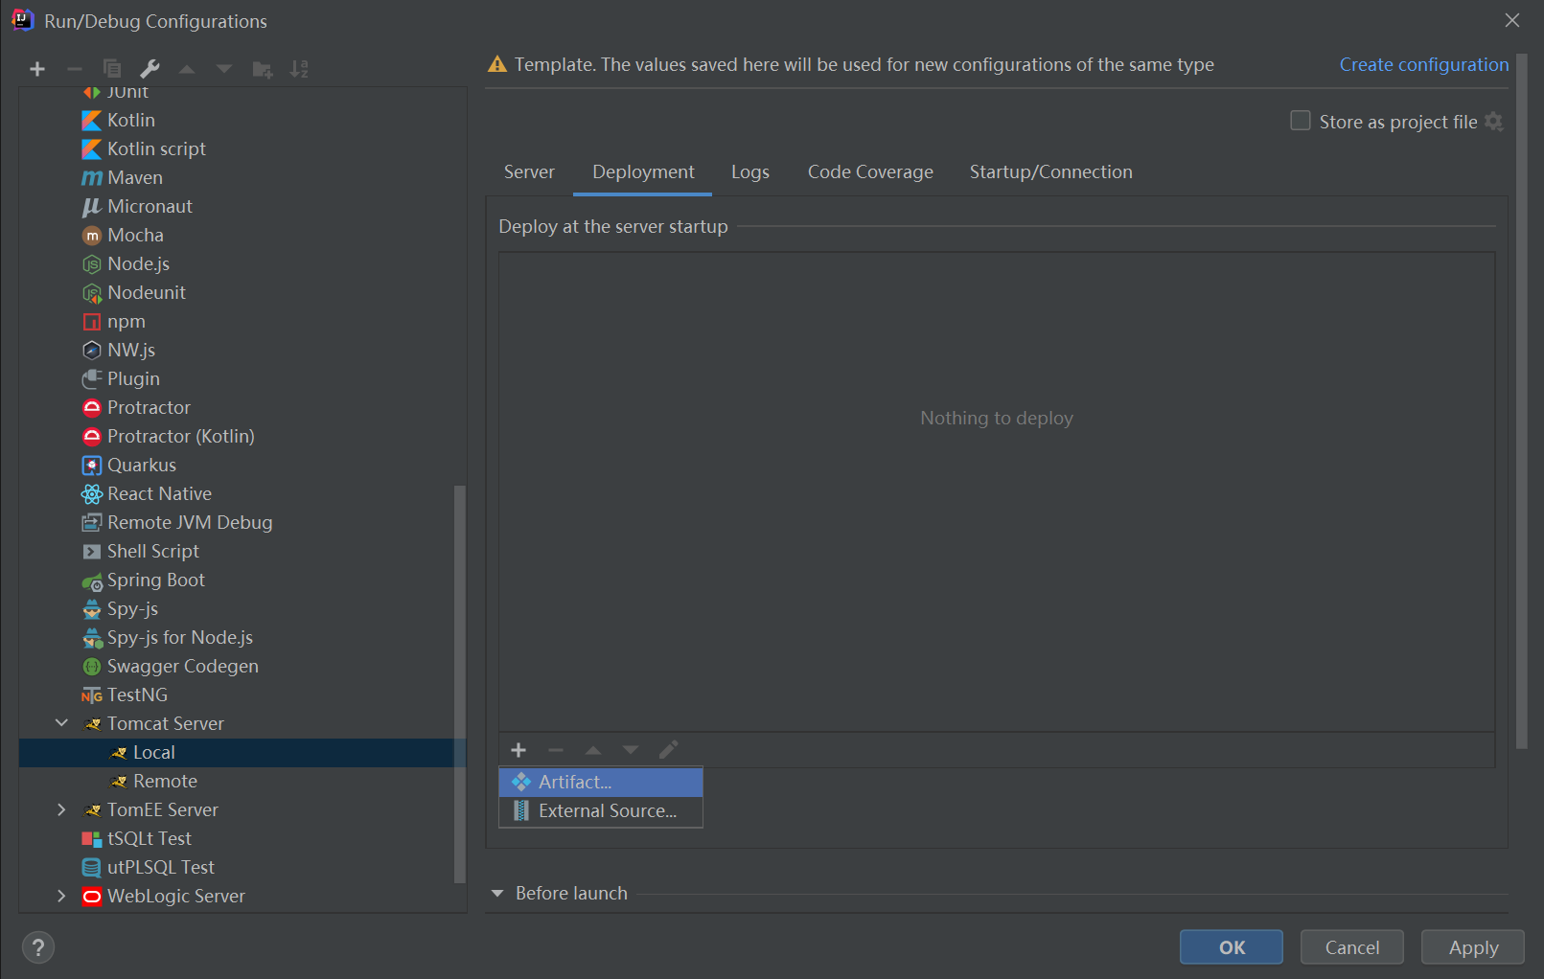
Task: Confirm with the OK button
Action: (1232, 947)
